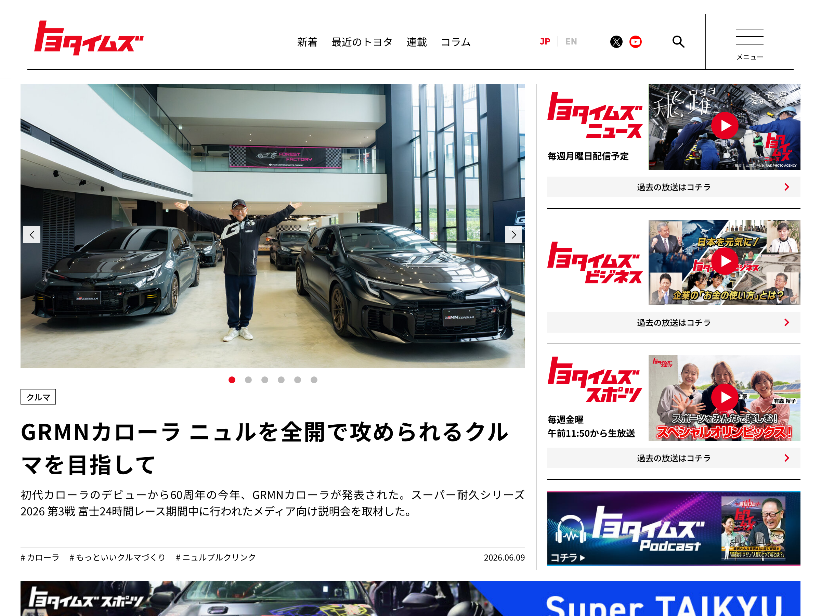
Task: Select the fourth carousel dot
Action: [x=281, y=380]
